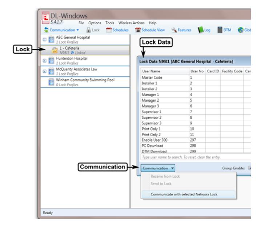This screenshot has height=229, width=261.
Task: Click the Cafeteria lock padlock icon
Action: [55, 50]
